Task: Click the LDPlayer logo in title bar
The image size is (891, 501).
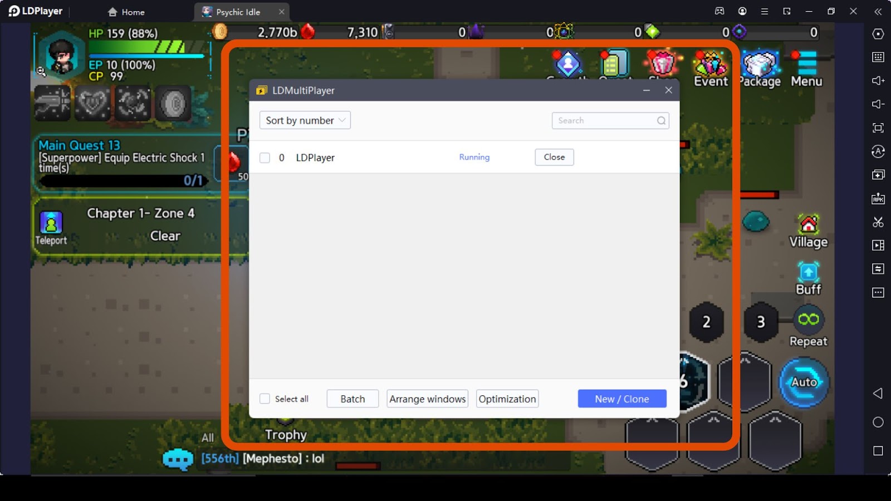Action: (x=36, y=11)
